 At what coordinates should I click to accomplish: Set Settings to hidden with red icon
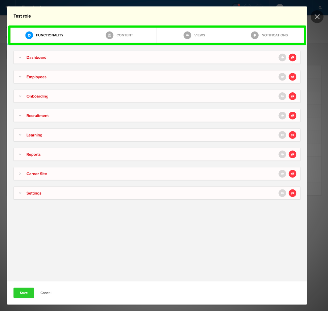[x=292, y=193]
